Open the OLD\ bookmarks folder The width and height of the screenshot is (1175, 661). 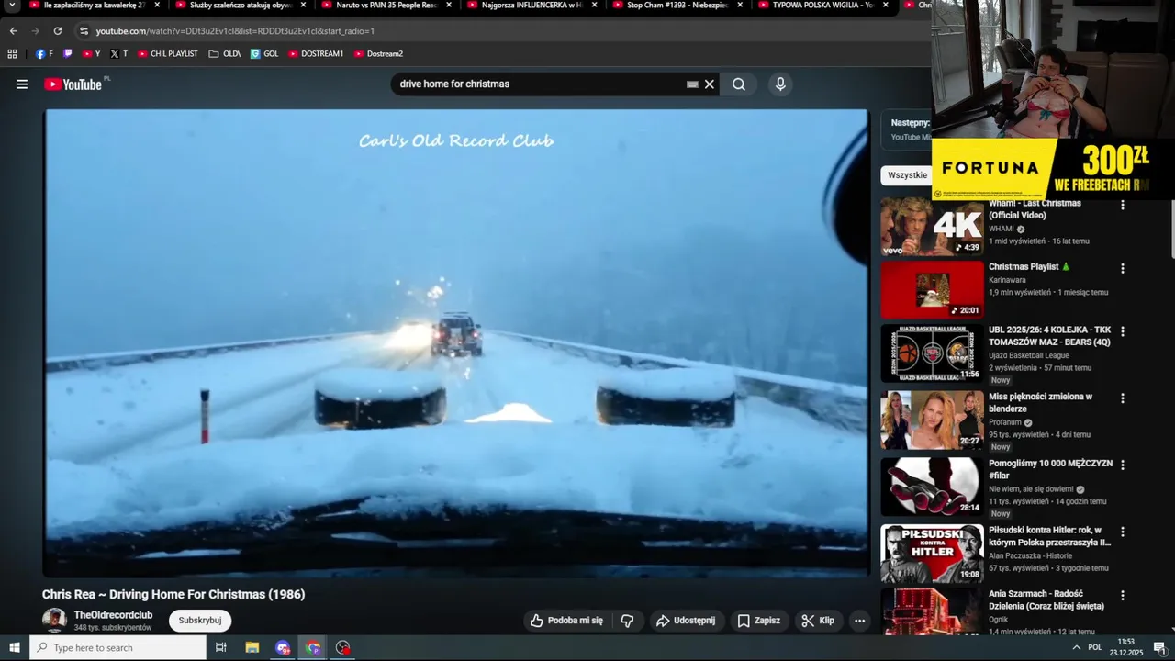225,54
